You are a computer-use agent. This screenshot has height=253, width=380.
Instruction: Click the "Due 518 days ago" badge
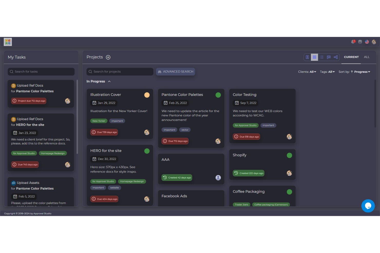(246, 137)
